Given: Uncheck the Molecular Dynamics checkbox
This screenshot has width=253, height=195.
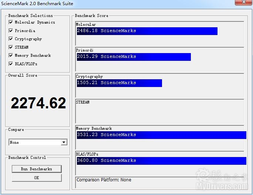Looking at the screenshot, I should (x=11, y=22).
